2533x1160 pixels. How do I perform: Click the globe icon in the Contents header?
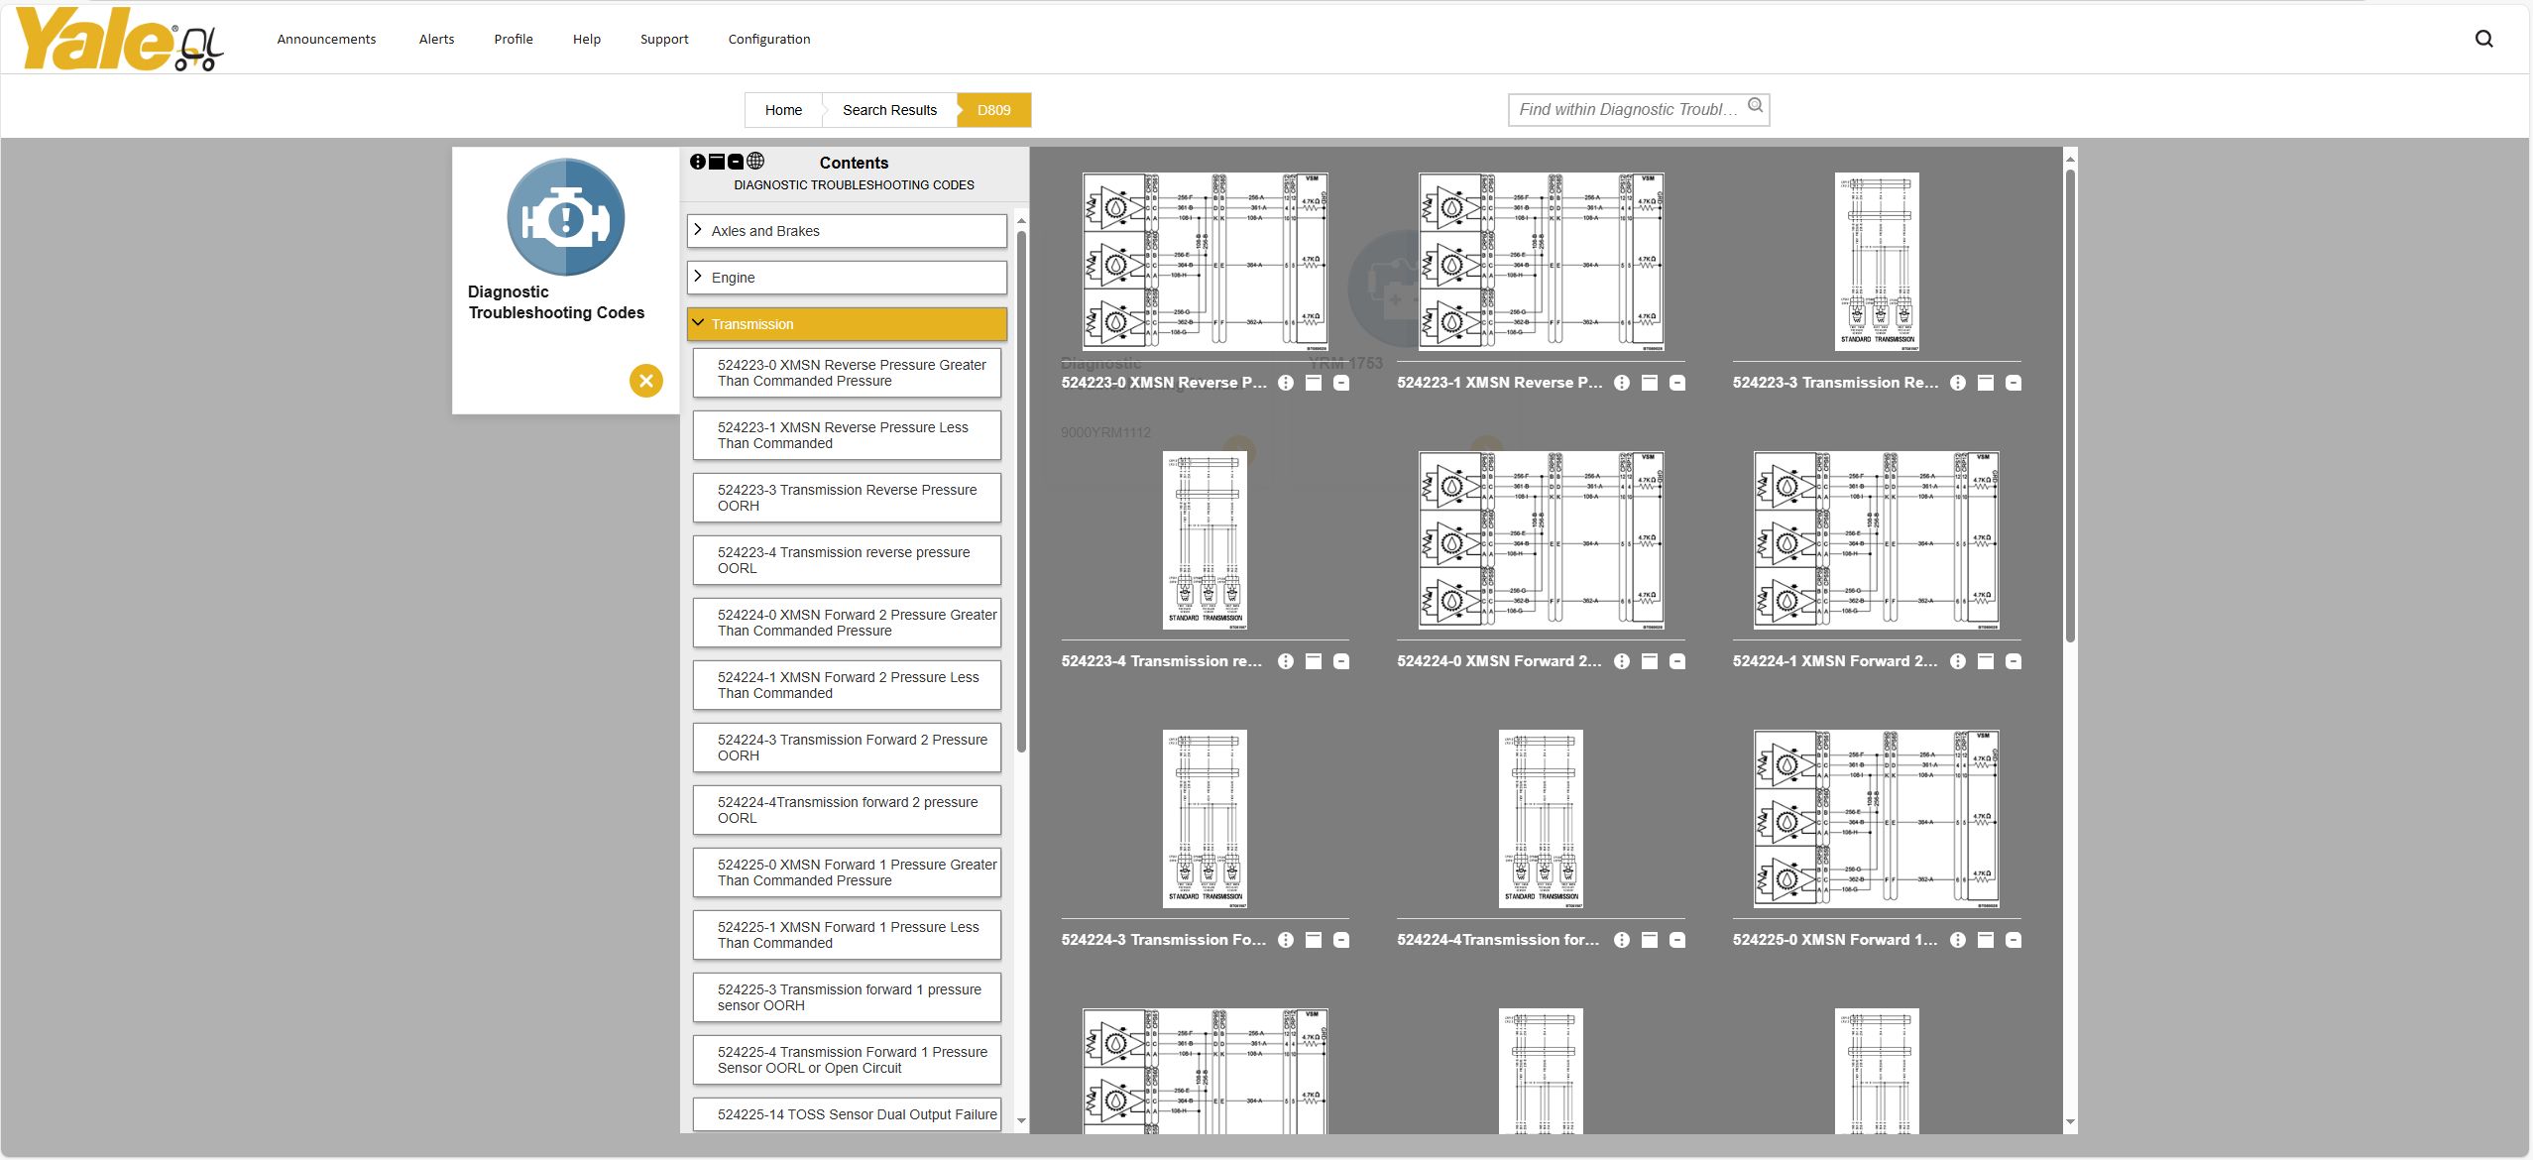755,162
